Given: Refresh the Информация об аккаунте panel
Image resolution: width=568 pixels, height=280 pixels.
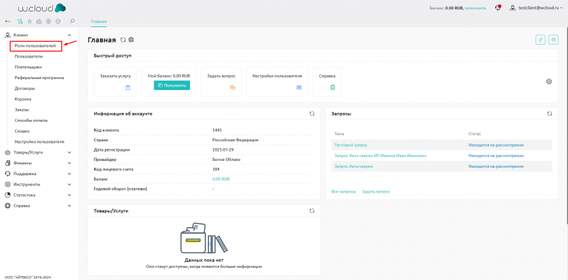Looking at the screenshot, I should click(312, 114).
